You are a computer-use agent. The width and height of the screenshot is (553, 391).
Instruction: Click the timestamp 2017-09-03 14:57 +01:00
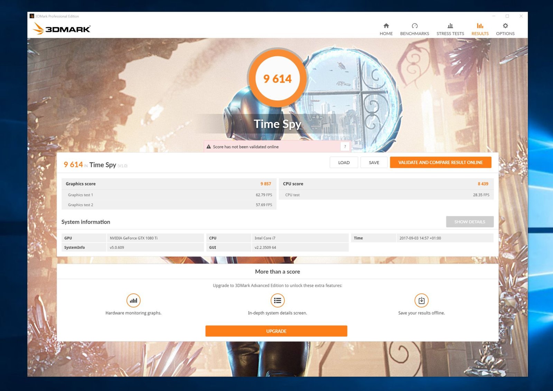420,238
